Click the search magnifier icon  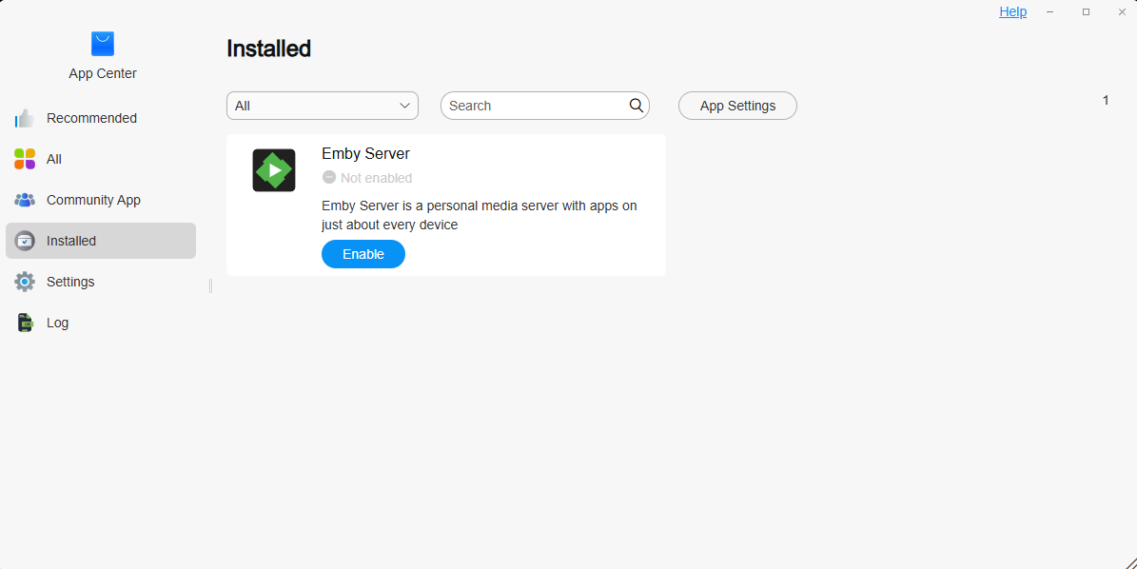(x=637, y=106)
